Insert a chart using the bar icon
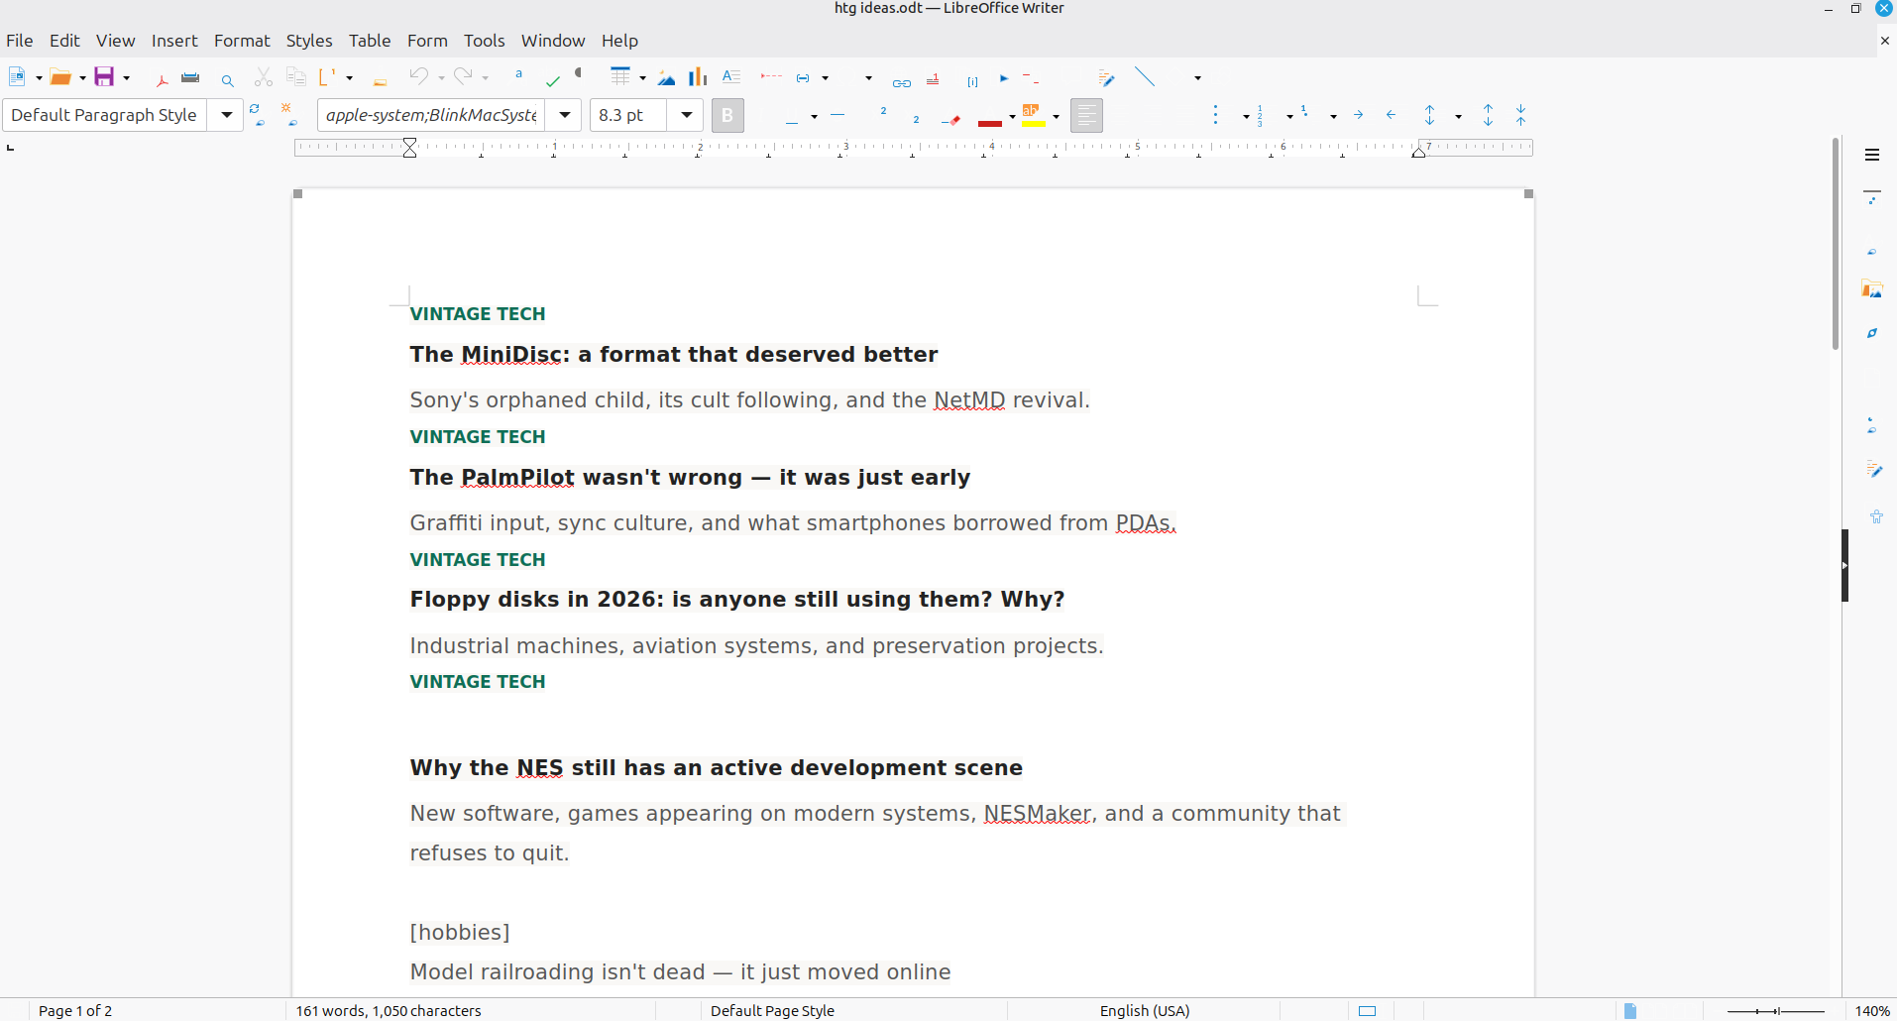Viewport: 1897px width, 1021px height. [x=698, y=77]
